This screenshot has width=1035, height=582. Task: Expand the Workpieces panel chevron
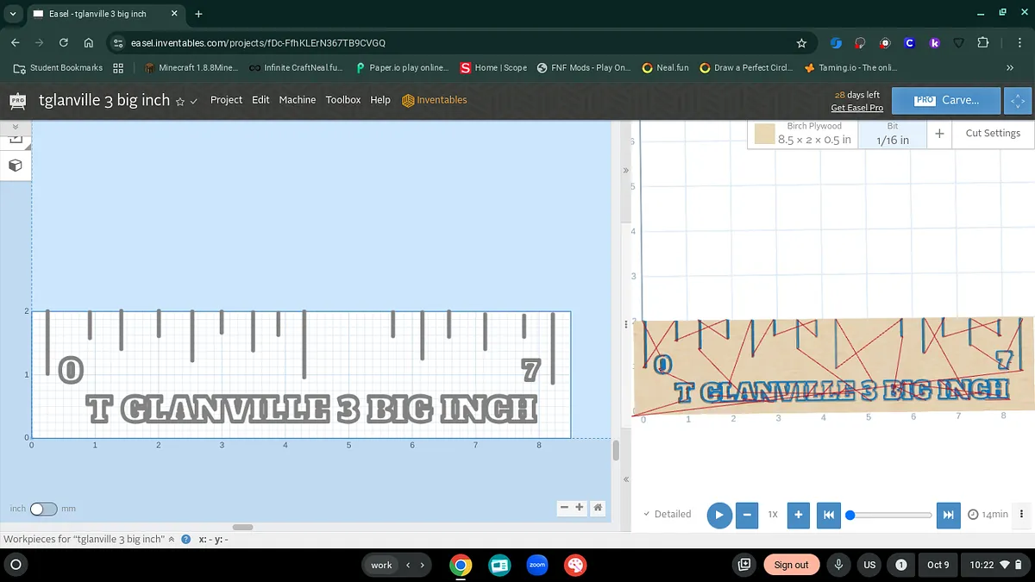171,539
